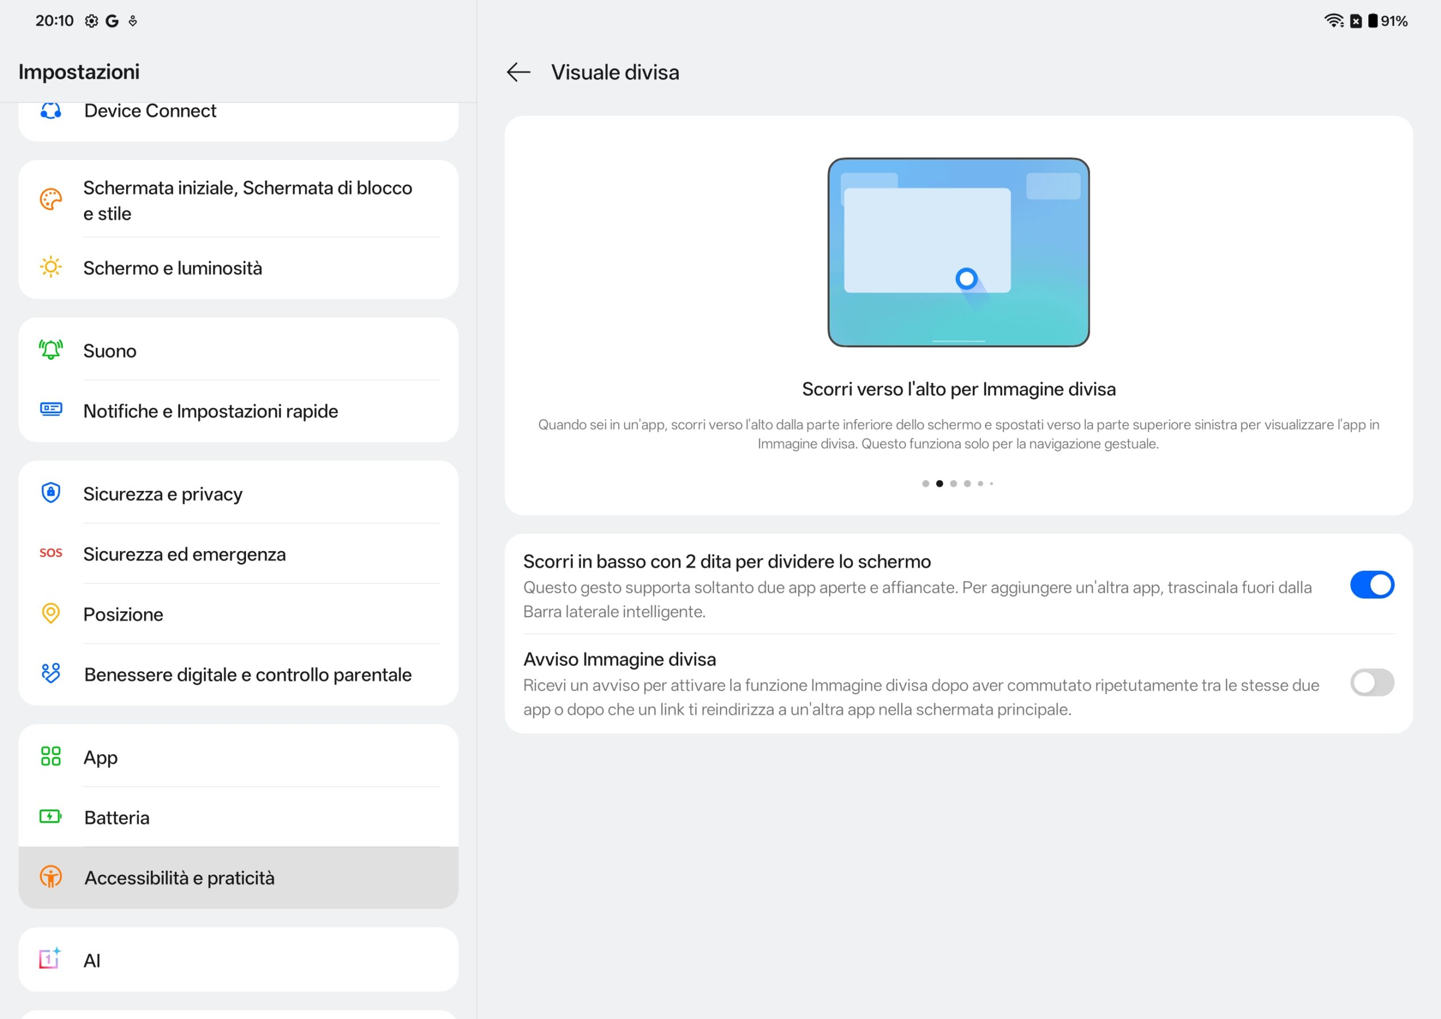This screenshot has width=1441, height=1019.
Task: Tap the split view tablet illustration
Action: [959, 252]
